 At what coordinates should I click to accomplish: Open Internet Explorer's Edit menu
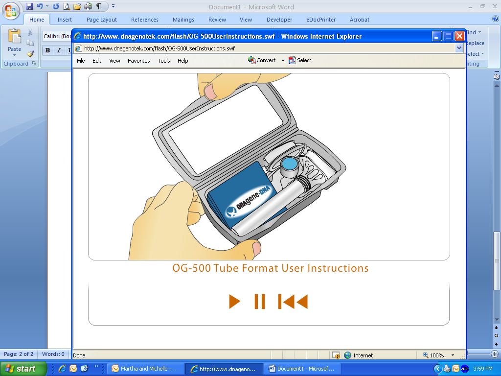[97, 61]
